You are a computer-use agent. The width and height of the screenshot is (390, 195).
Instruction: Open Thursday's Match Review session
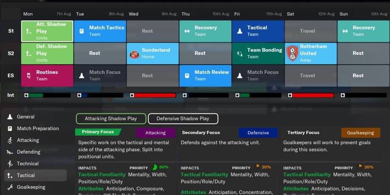pyautogui.click(x=206, y=76)
